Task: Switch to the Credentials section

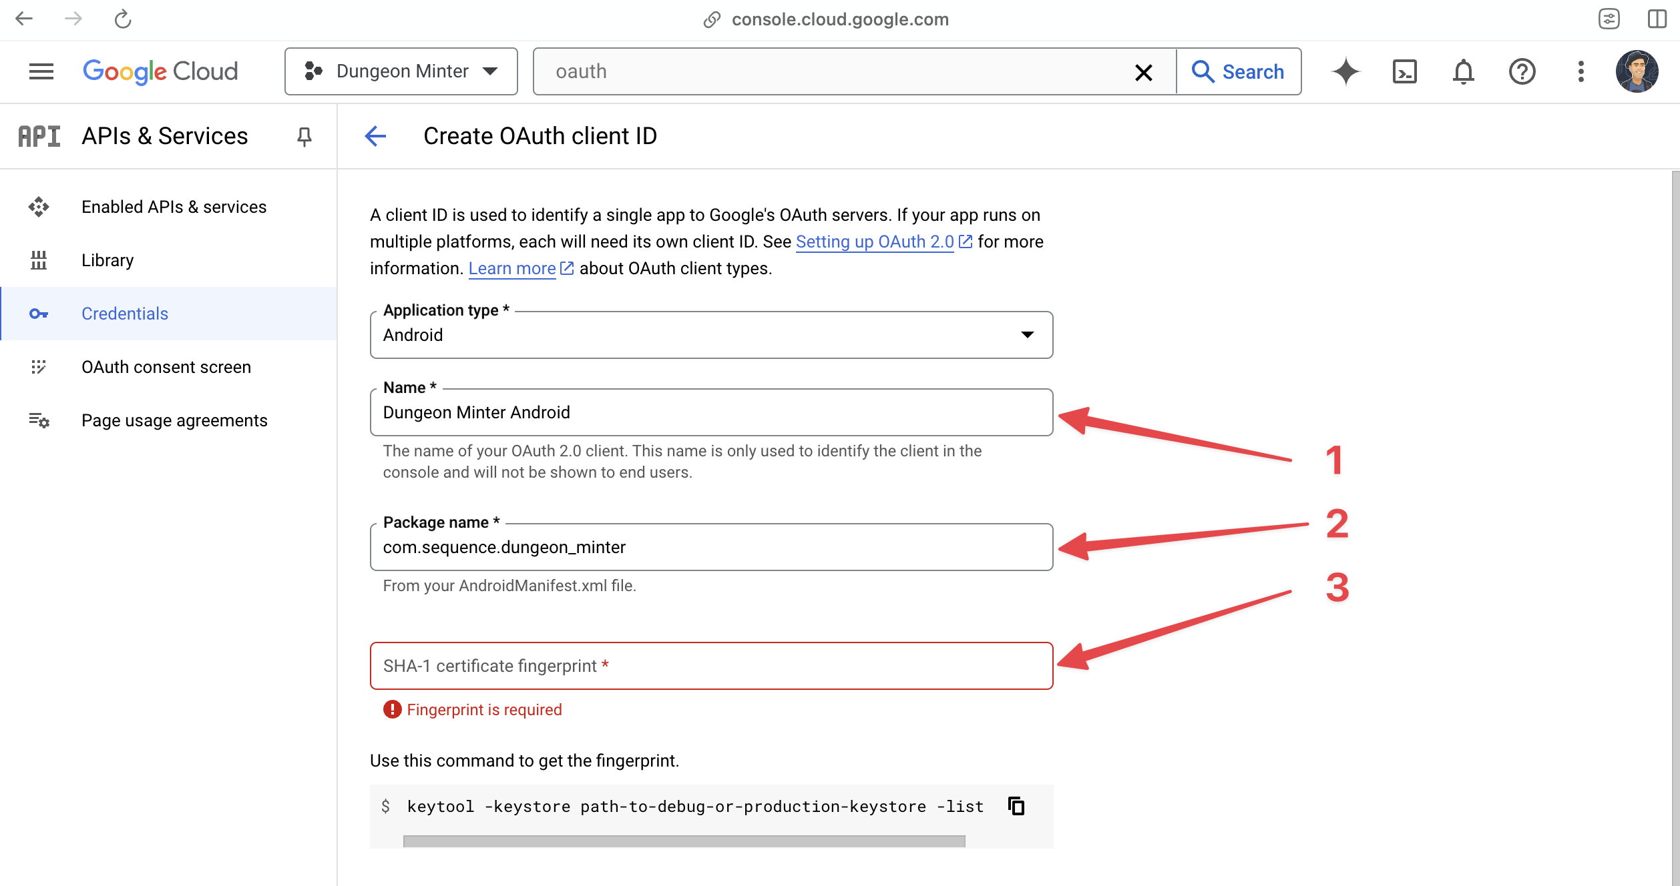Action: 124,313
